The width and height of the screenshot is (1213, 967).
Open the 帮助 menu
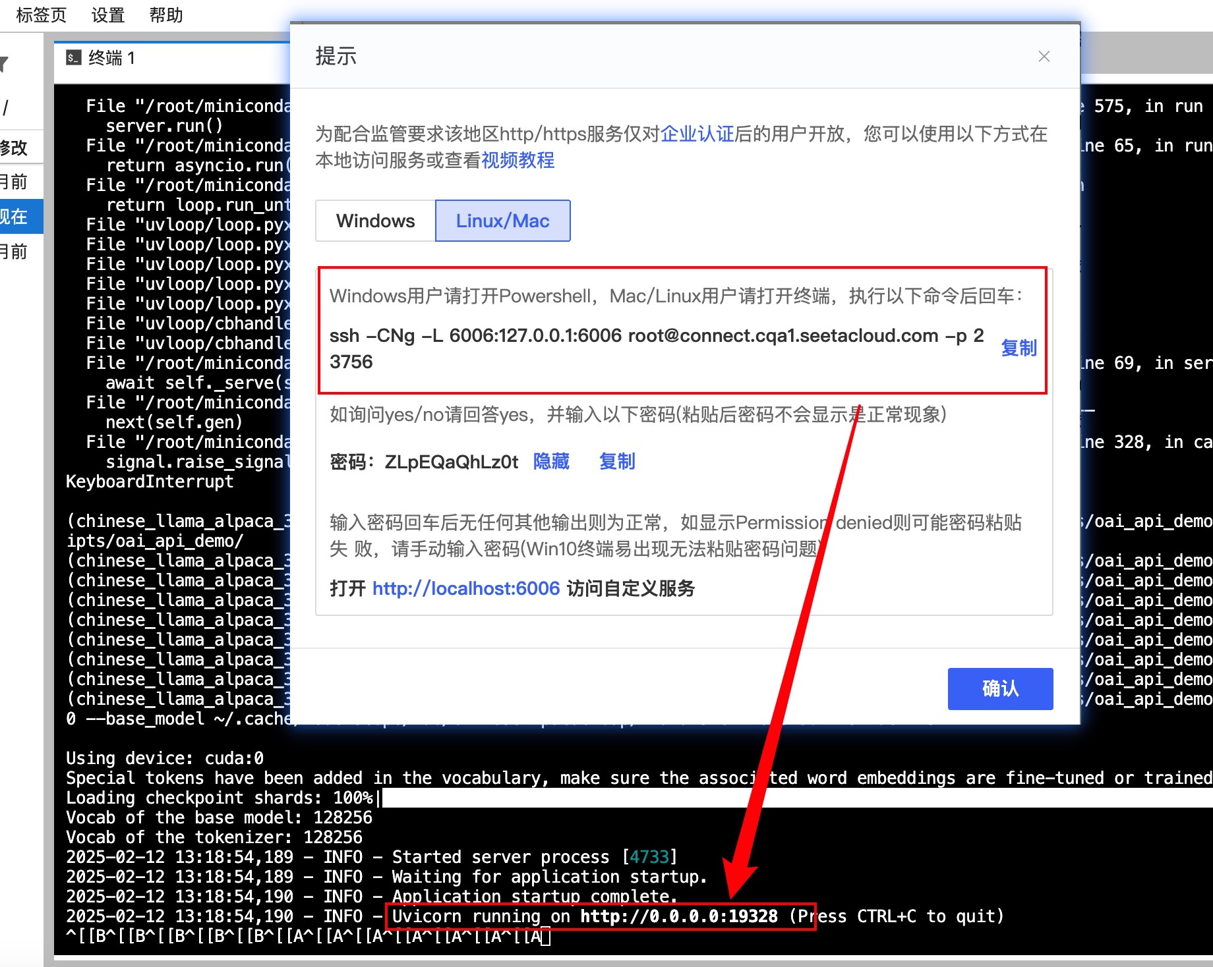166,14
